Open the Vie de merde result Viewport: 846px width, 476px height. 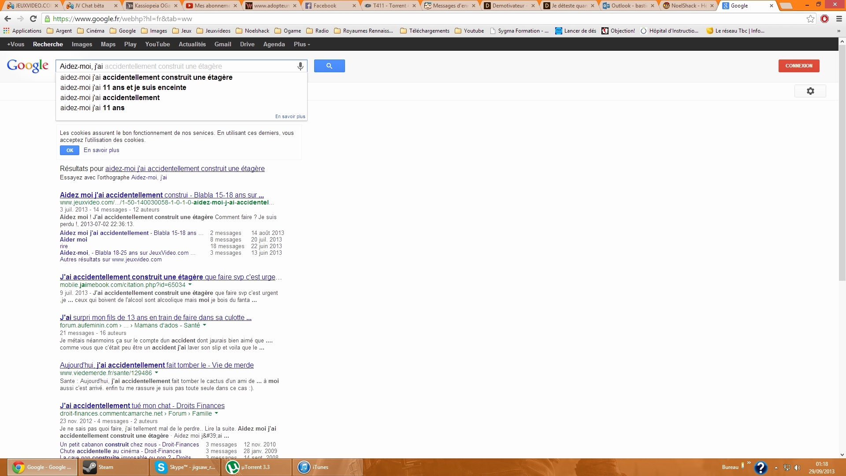156,365
